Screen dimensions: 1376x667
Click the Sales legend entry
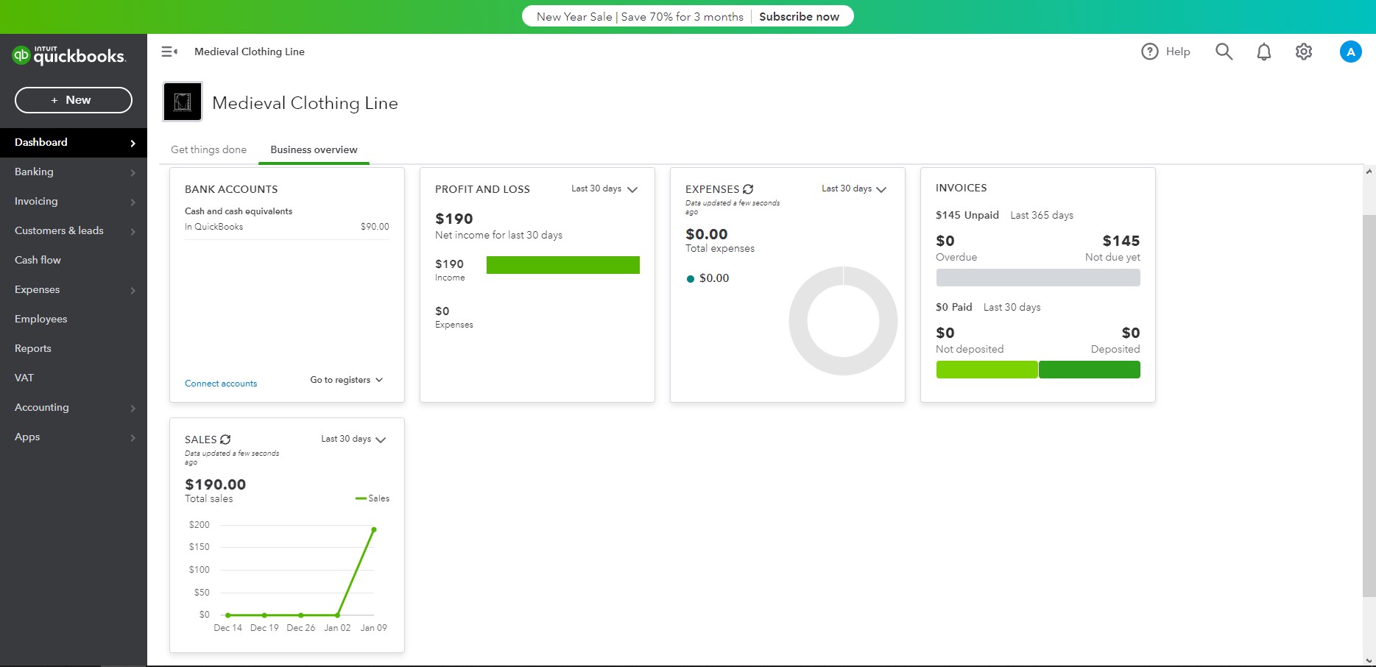(373, 498)
